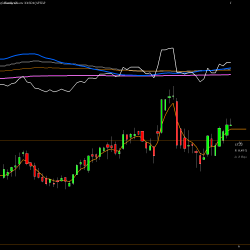The image size is (250, 250).
Task: Click the flat top of the white indicator spike
Action: [167, 49]
